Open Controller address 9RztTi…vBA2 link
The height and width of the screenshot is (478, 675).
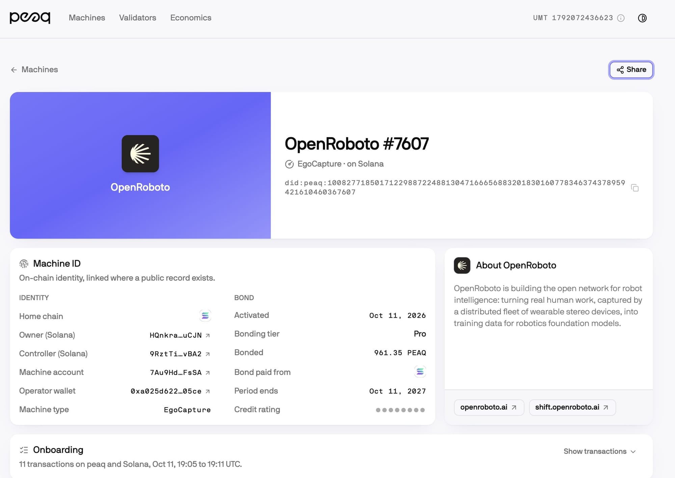coord(180,354)
